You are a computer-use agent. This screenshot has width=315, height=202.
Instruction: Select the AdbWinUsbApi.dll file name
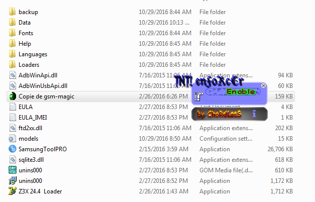click(43, 86)
